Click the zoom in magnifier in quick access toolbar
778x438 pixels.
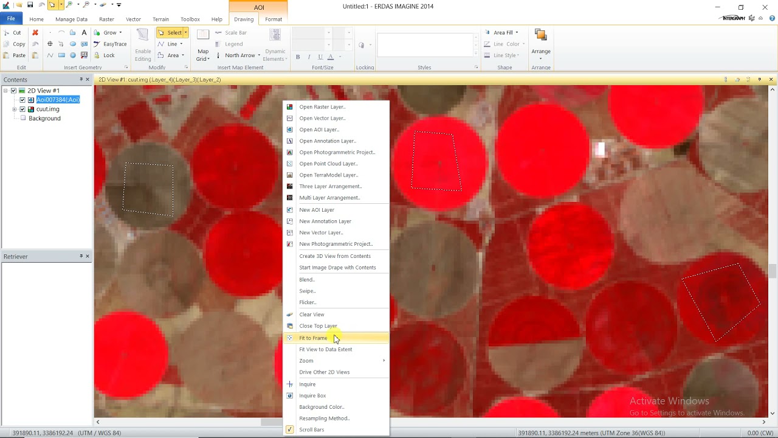click(69, 5)
